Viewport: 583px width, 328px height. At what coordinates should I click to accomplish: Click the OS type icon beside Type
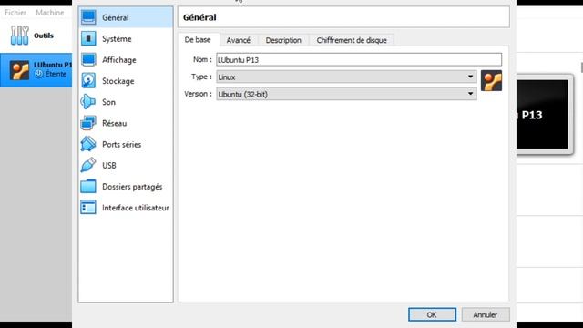(x=491, y=80)
